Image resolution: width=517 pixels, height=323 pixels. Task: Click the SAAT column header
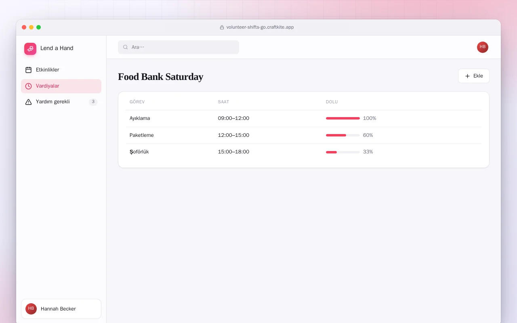(x=223, y=102)
